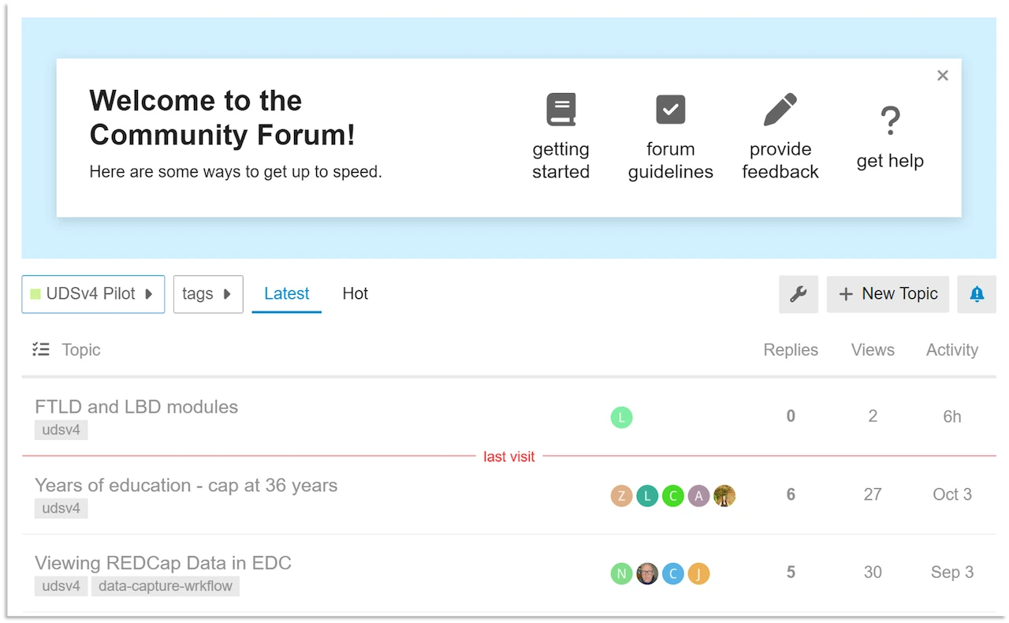Open the admin wrench menu
Screen dimensions: 1009x623
[x=798, y=293]
